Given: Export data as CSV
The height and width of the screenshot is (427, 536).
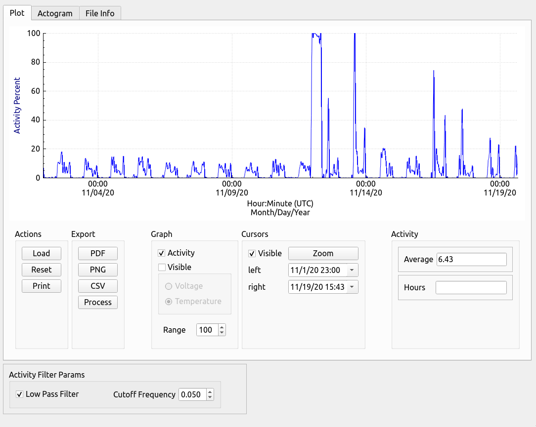Looking at the screenshot, I should (x=98, y=286).
